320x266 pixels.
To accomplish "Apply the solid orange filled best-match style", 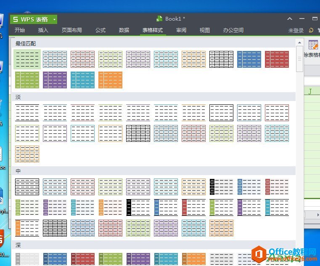I will click(x=111, y=80).
